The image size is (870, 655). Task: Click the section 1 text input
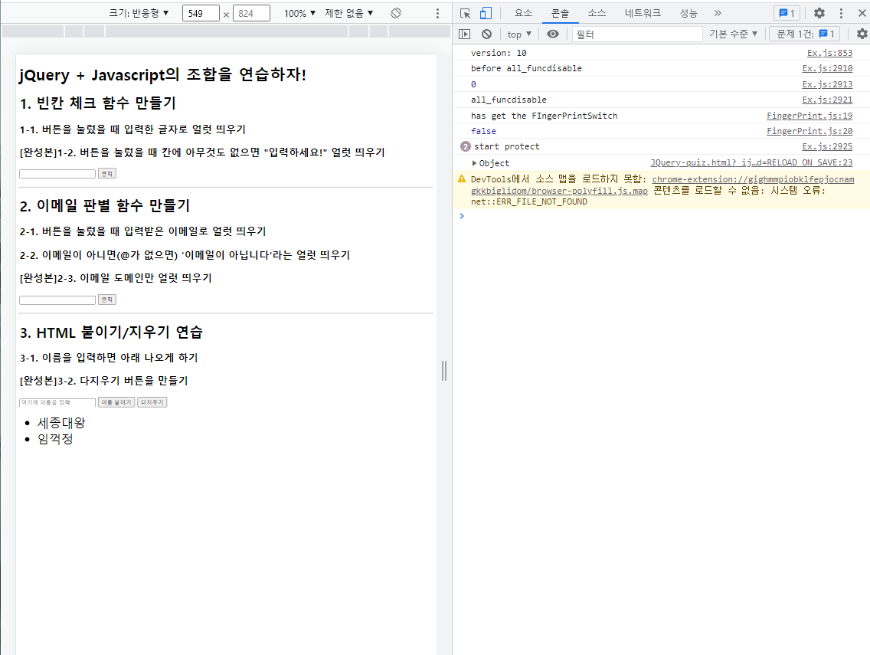[x=57, y=174]
